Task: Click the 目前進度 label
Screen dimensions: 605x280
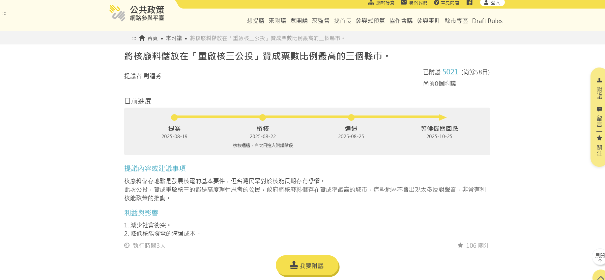Action: click(x=138, y=101)
